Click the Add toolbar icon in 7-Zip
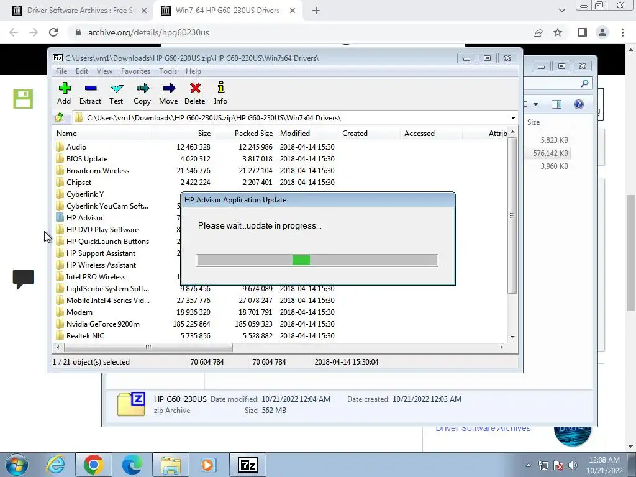This screenshot has height=477, width=636. [65, 88]
